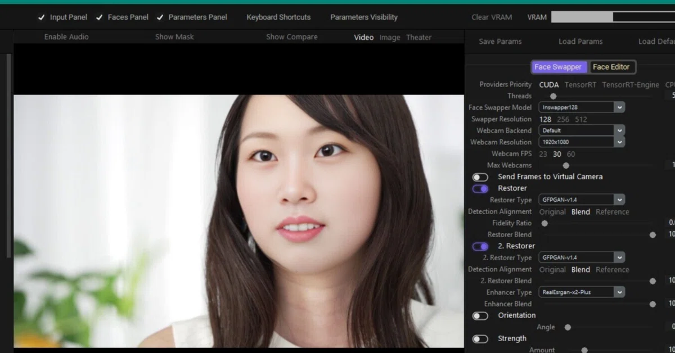Click the Clear VRAM button
The image size is (675, 353).
point(492,17)
